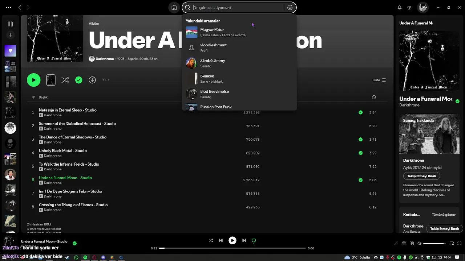This screenshot has height=261, width=465.
Task: Open the Sanatçı hakkında artist photo card
Action: point(429,134)
